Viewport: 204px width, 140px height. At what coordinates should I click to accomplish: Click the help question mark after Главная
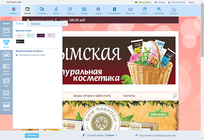click(x=116, y=135)
